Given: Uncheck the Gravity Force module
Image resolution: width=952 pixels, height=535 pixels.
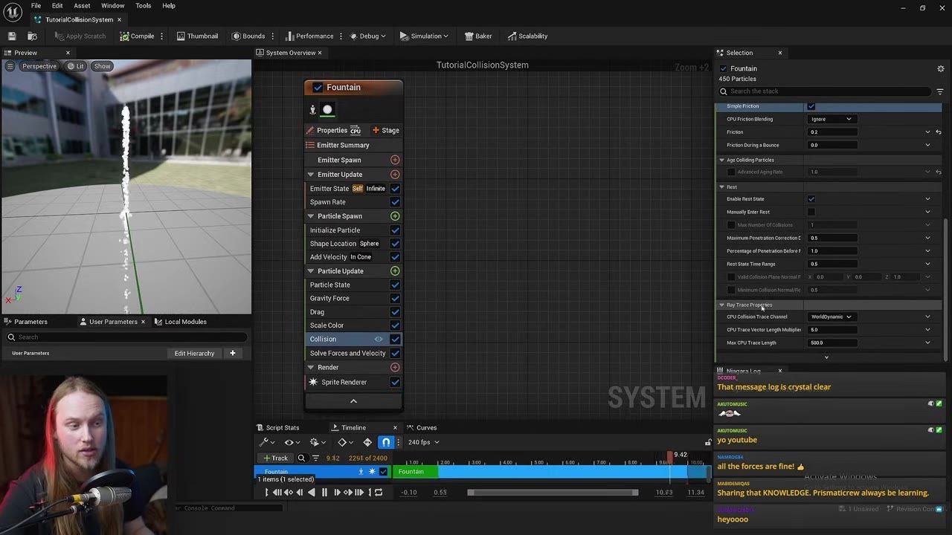Looking at the screenshot, I should point(395,299).
